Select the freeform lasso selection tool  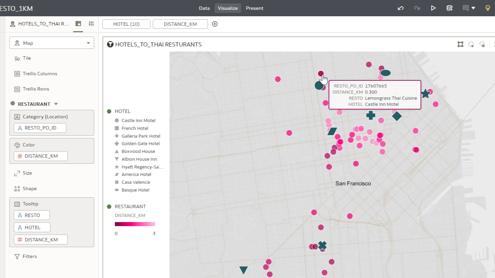click(x=482, y=44)
